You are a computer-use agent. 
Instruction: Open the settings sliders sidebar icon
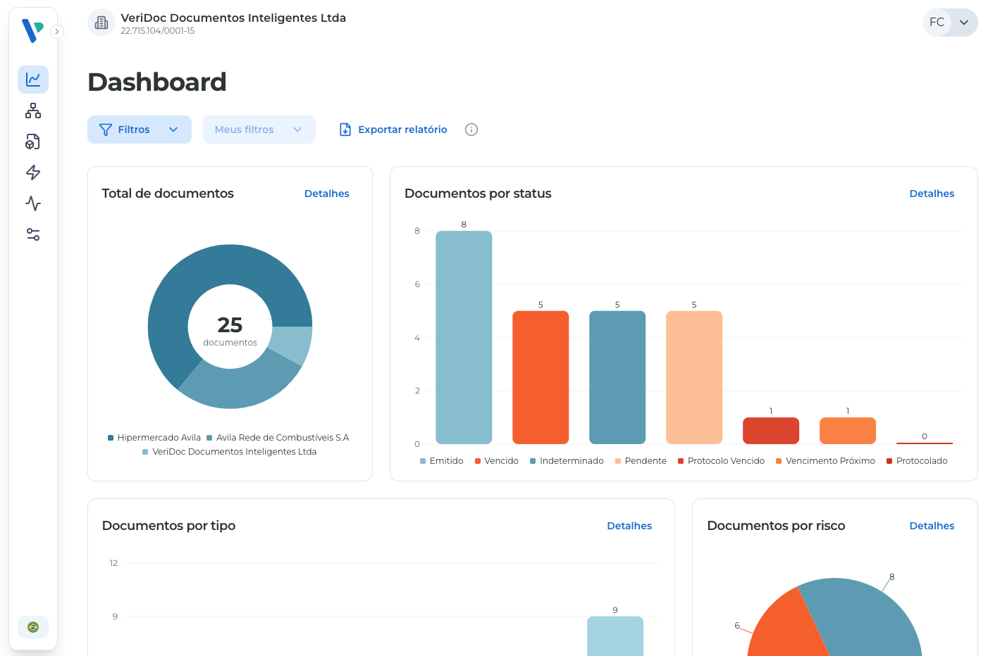[33, 234]
